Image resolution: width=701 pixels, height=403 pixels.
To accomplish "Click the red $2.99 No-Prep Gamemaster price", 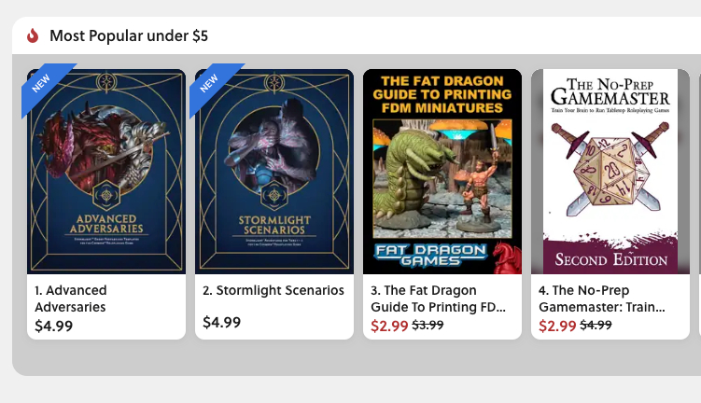I will tap(557, 326).
